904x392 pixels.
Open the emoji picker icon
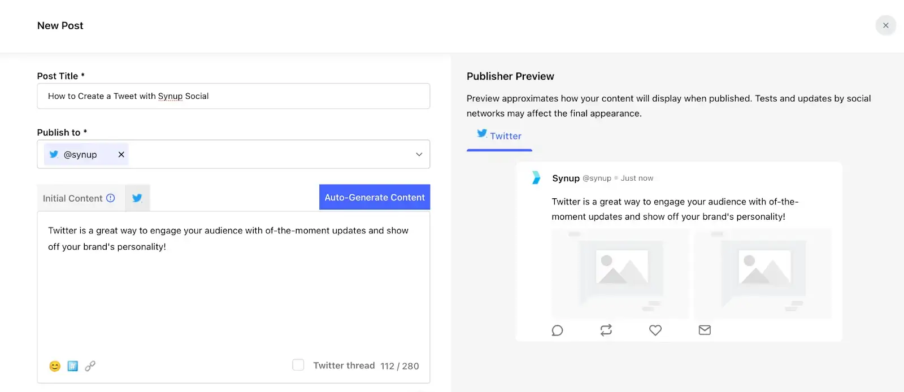(x=55, y=366)
